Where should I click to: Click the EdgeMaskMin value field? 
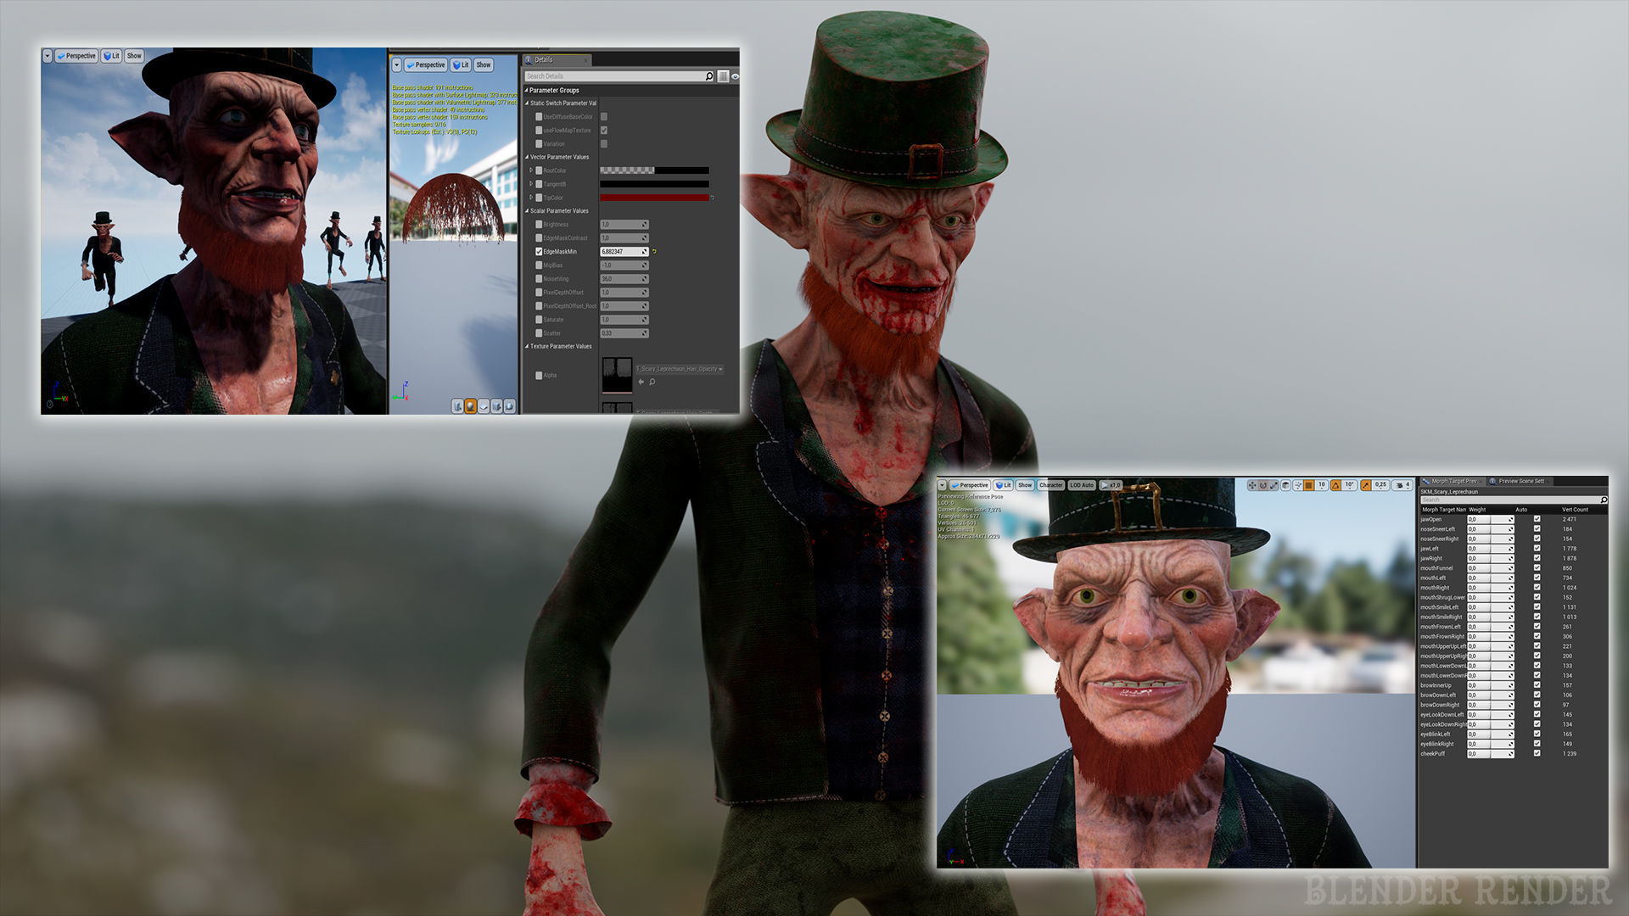(x=624, y=251)
